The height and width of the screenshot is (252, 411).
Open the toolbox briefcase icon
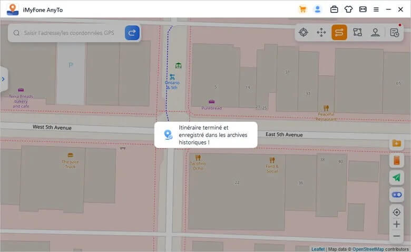click(x=334, y=9)
